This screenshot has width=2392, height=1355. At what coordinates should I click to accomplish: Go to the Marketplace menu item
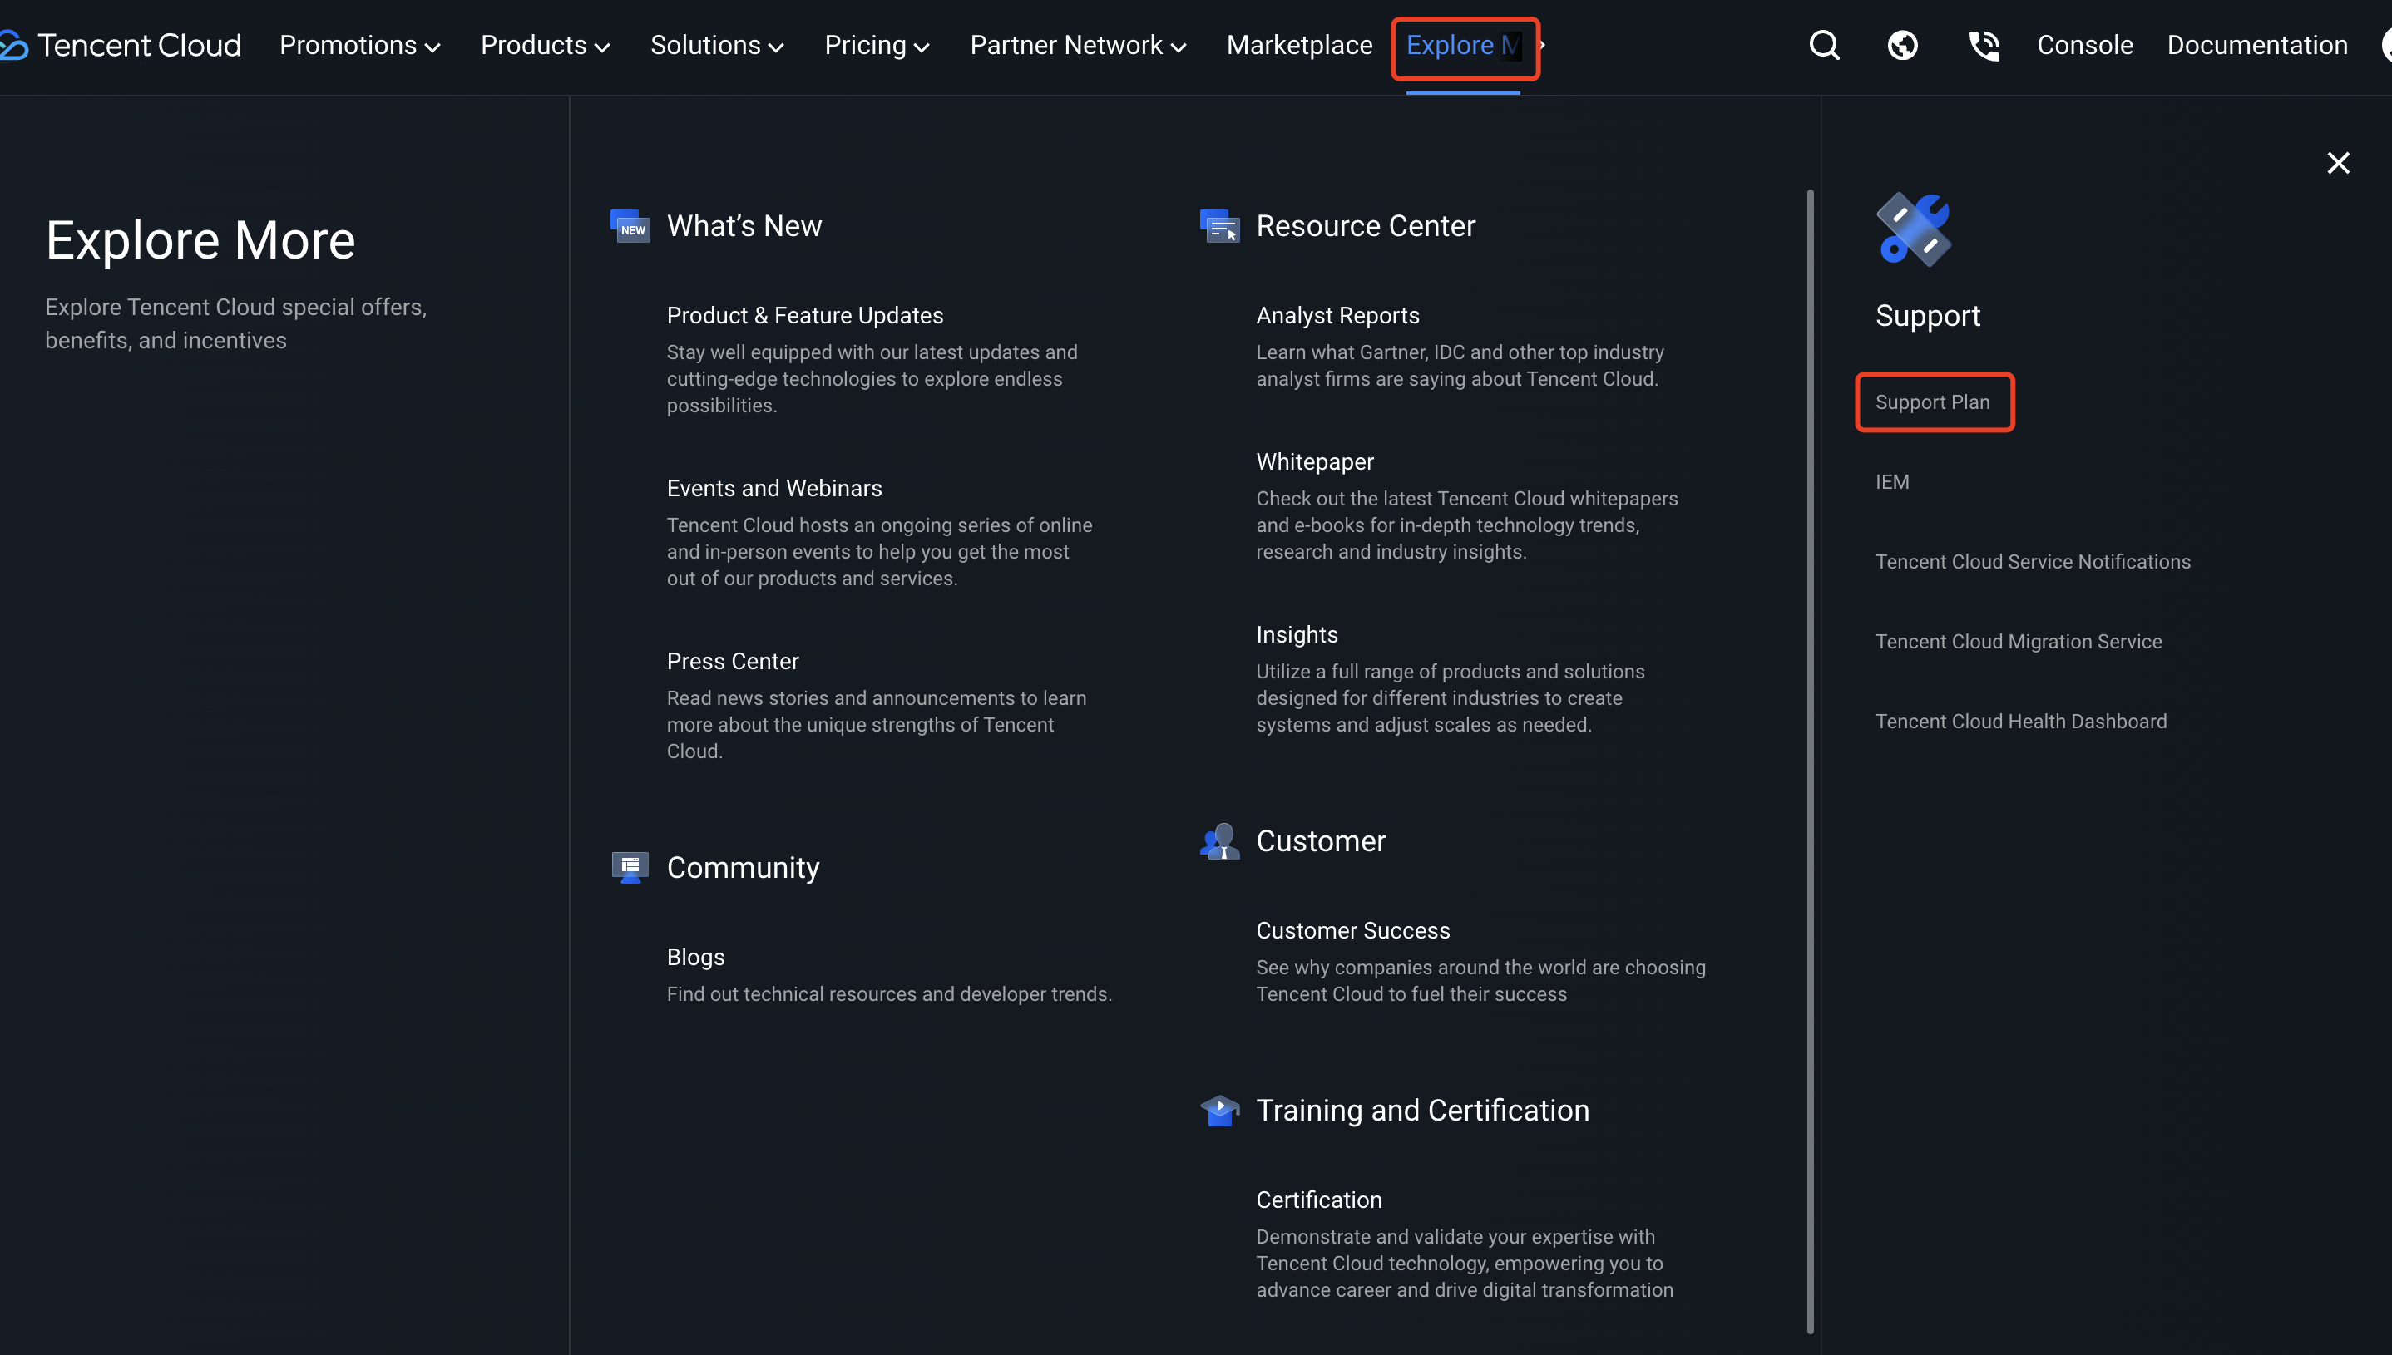click(1299, 45)
